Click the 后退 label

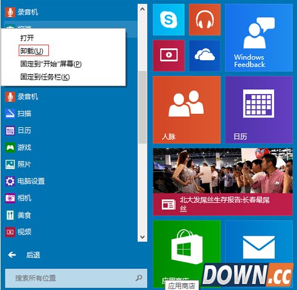(x=33, y=255)
